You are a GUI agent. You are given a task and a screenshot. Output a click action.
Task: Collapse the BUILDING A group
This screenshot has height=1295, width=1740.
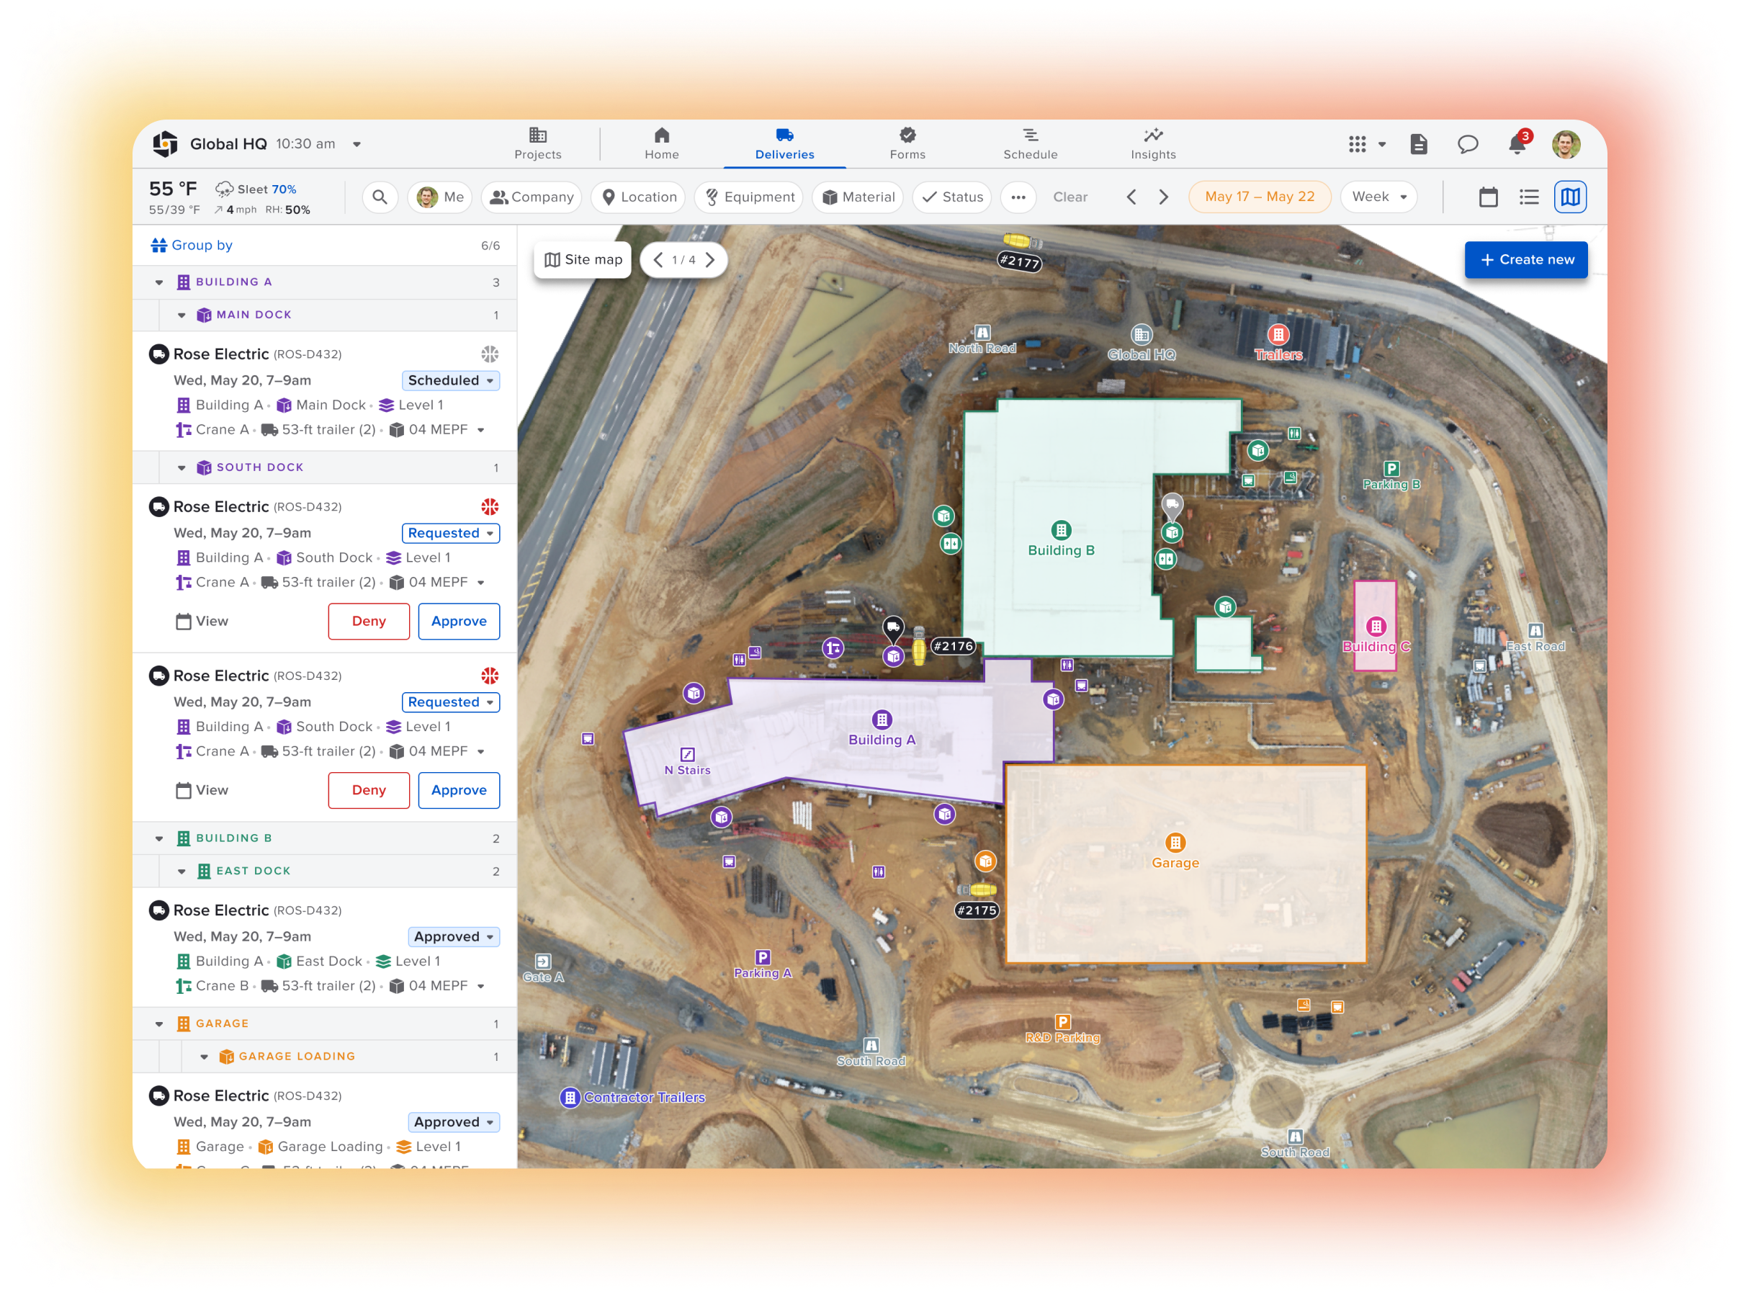[159, 282]
